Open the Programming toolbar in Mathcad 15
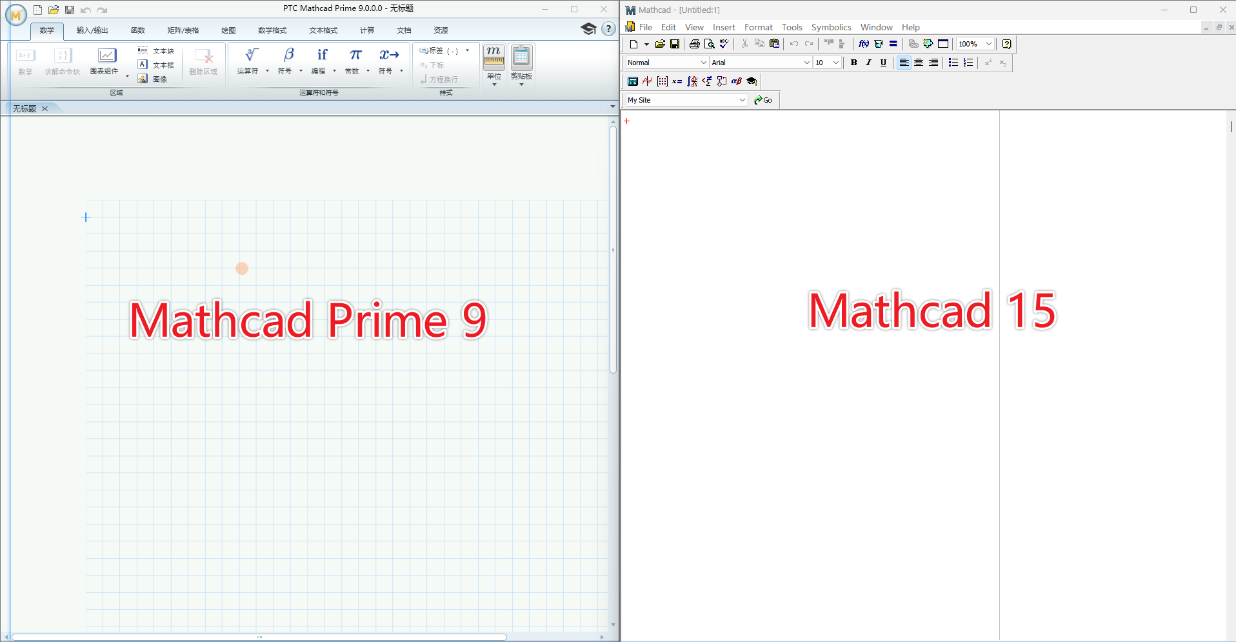This screenshot has width=1236, height=642. 722,81
